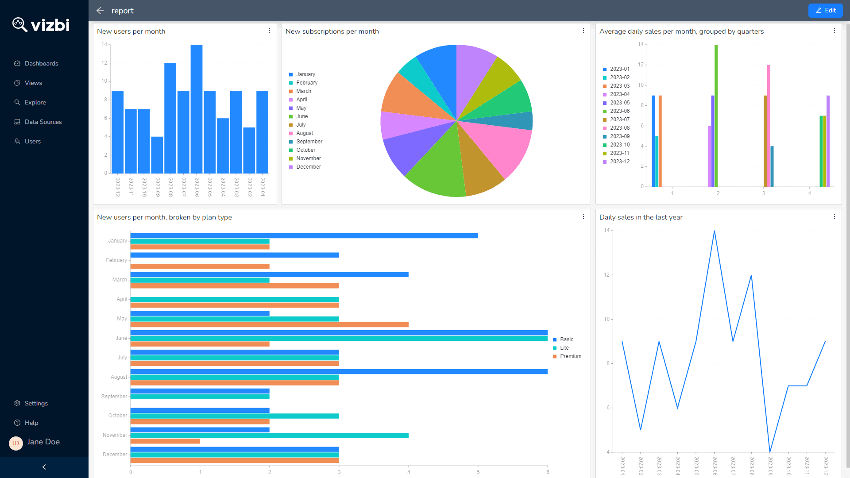
Task: Click the Explore search icon in sidebar
Action: 17,102
